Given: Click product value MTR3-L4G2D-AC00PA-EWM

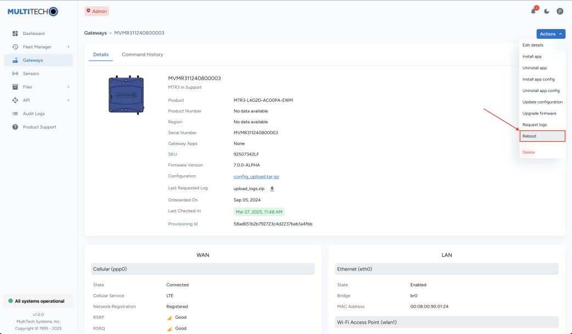Looking at the screenshot, I should (263, 100).
